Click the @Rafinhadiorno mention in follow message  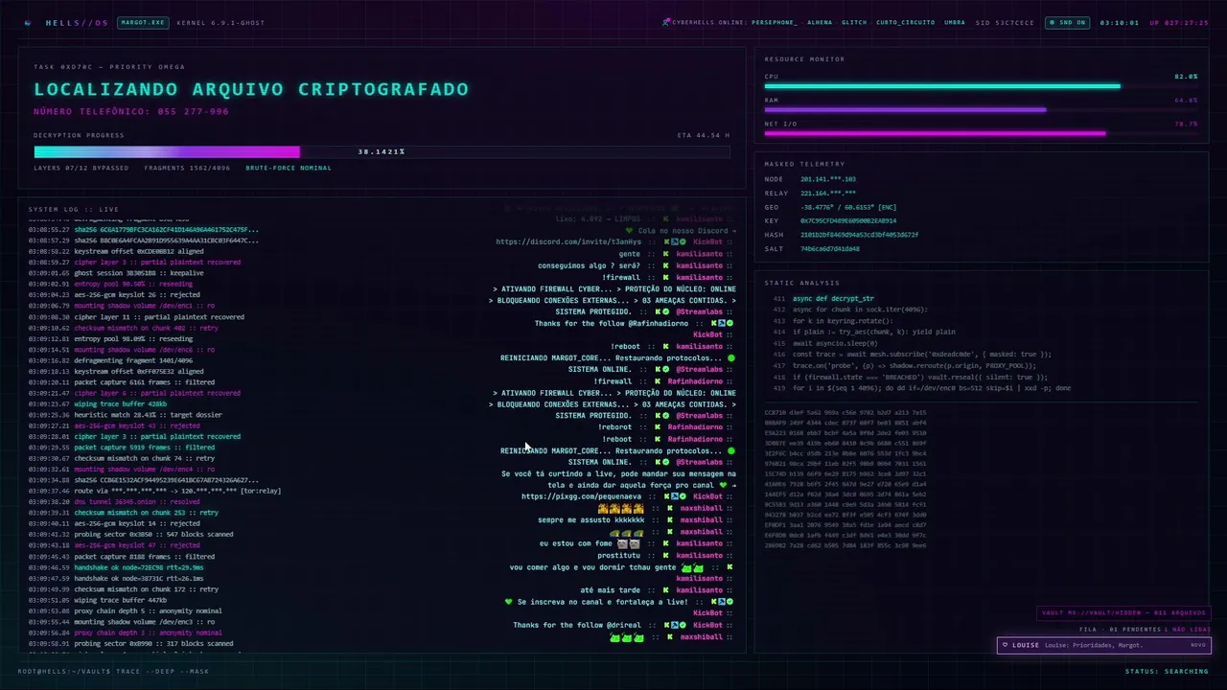coord(659,323)
